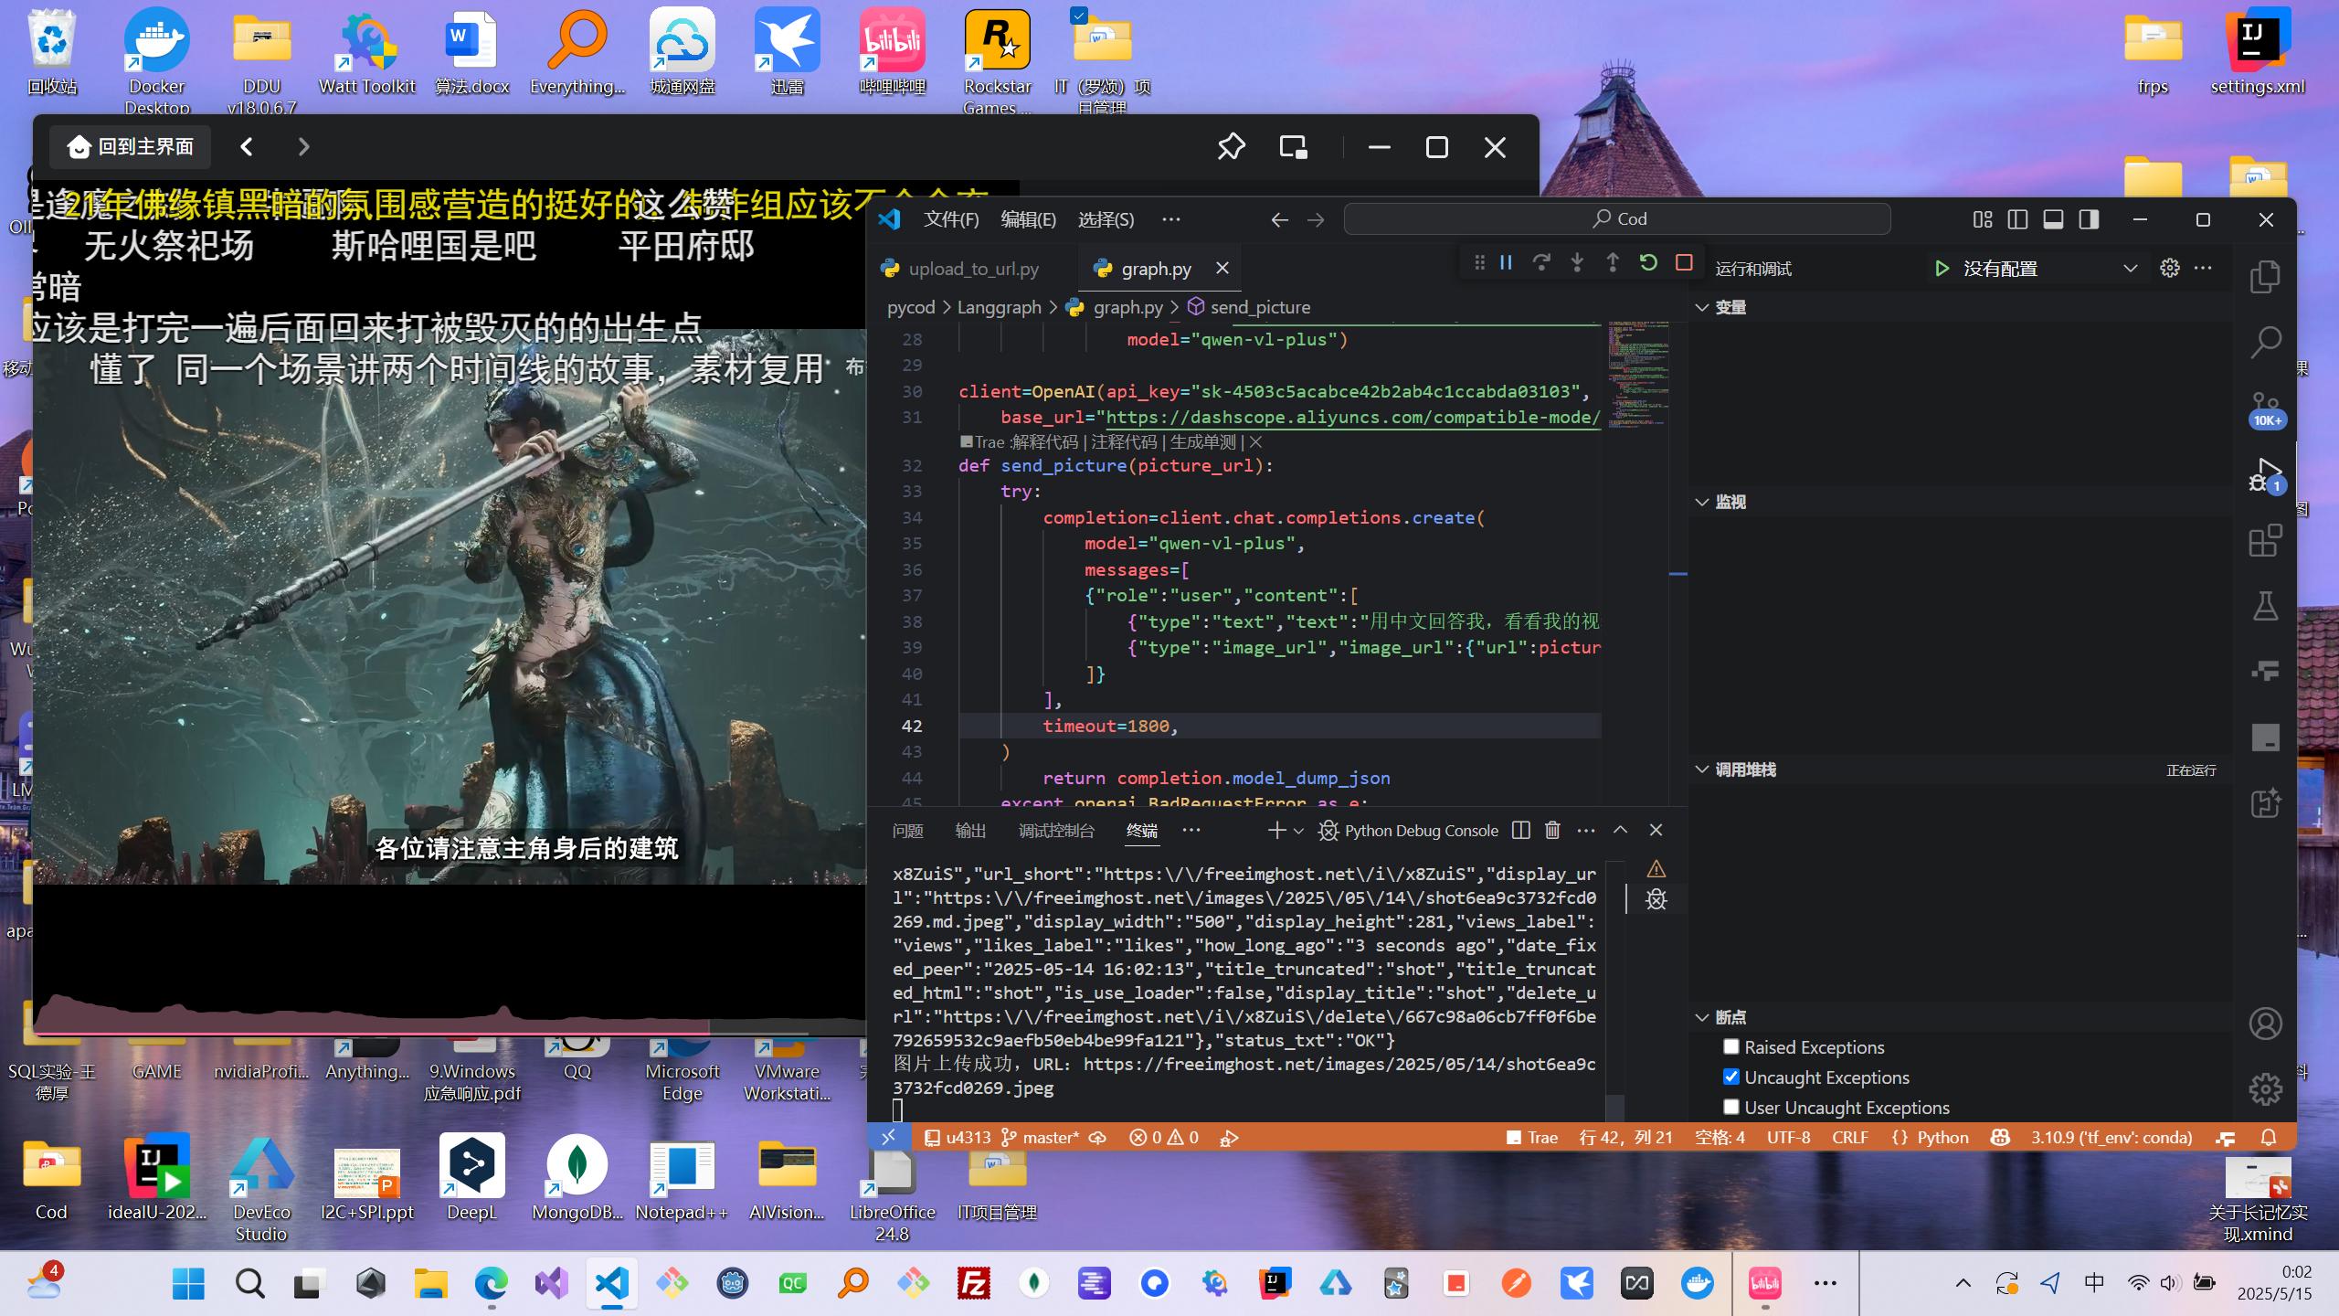Toggle the primary side bar layout icon
Image resolution: width=2339 pixels, height=1316 pixels.
[x=2017, y=219]
